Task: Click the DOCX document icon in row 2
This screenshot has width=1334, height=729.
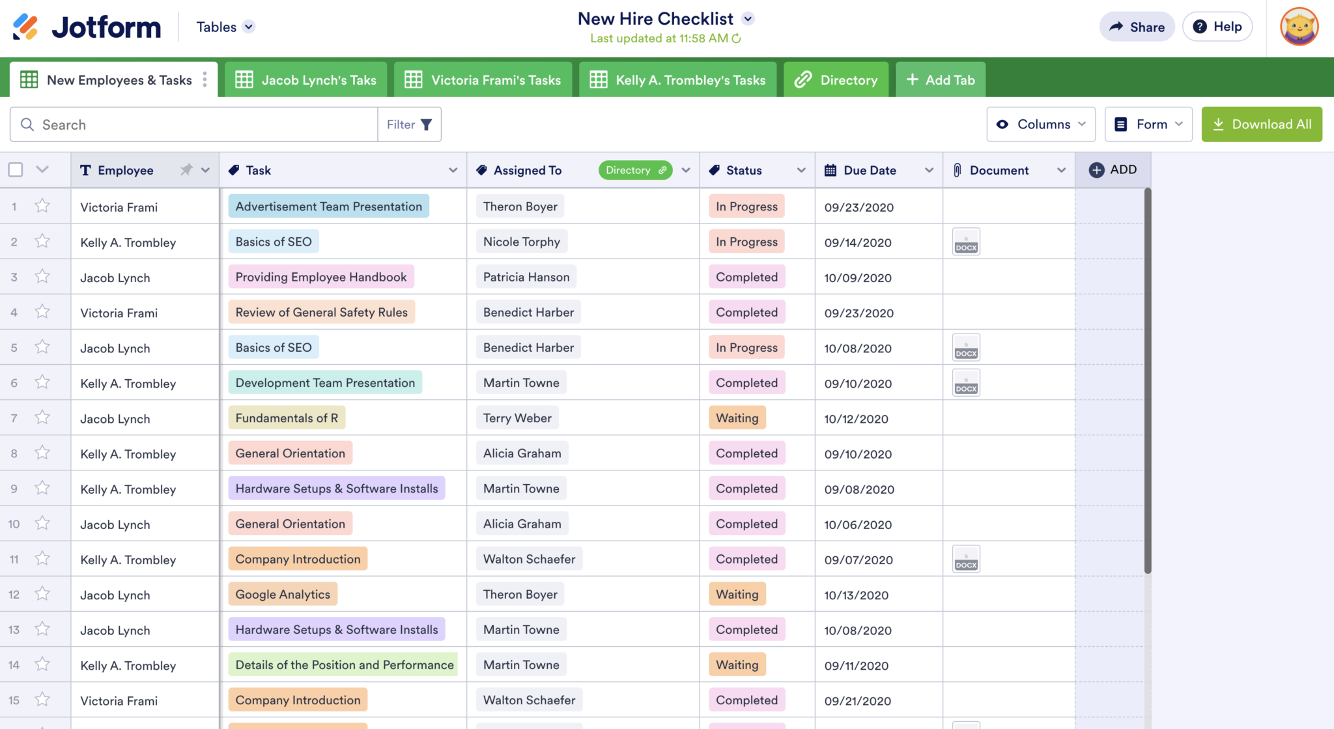Action: (965, 241)
